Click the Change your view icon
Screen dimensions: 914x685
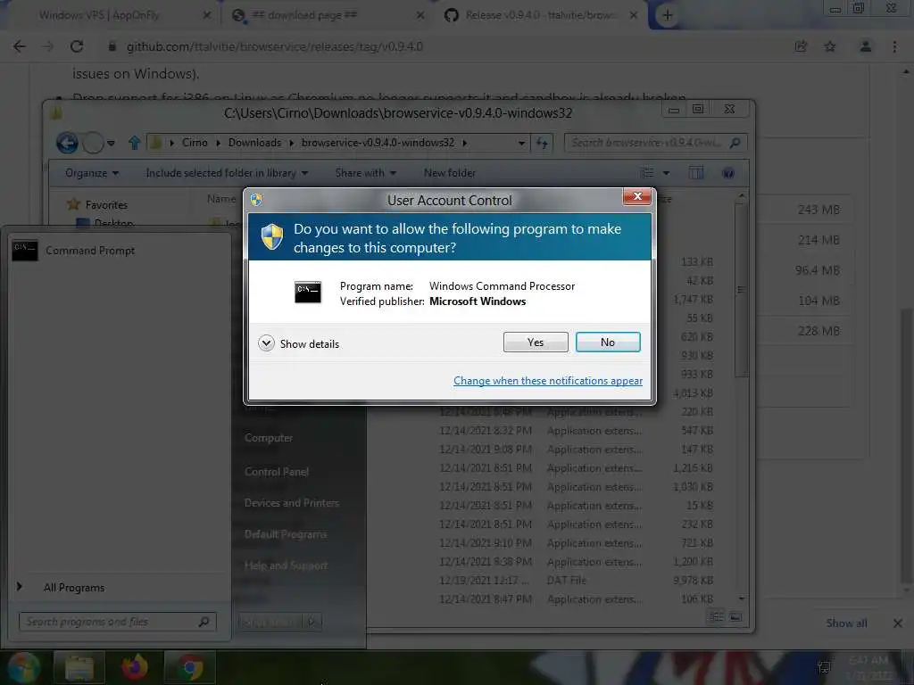click(x=647, y=173)
